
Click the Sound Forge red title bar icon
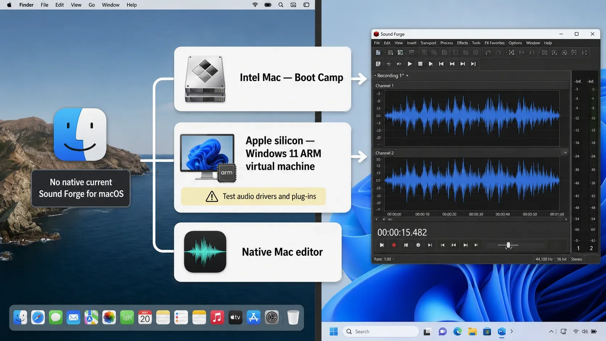pos(376,34)
